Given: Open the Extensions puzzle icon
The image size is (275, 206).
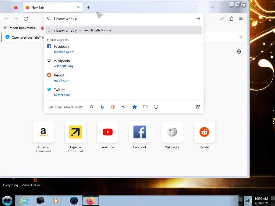Looking at the screenshot, I should tap(231, 19).
